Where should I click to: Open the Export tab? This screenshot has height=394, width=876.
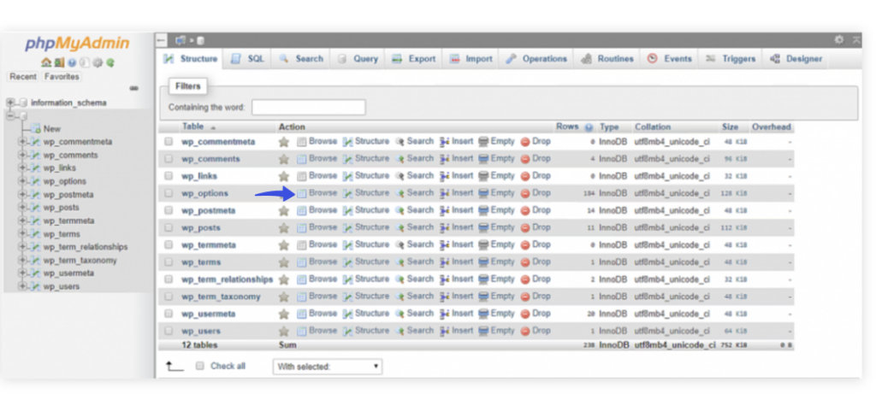click(413, 59)
